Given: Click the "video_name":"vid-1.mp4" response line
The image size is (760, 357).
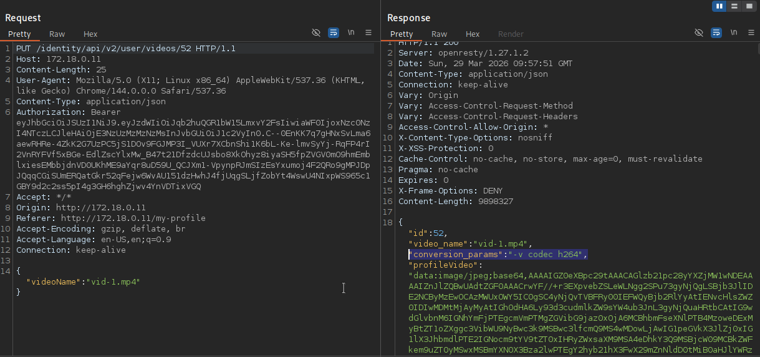Looking at the screenshot, I should point(471,244).
